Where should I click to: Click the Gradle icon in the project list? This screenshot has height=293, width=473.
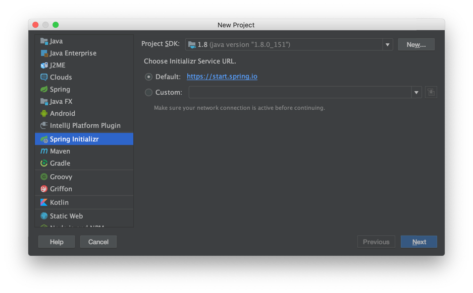[44, 163]
